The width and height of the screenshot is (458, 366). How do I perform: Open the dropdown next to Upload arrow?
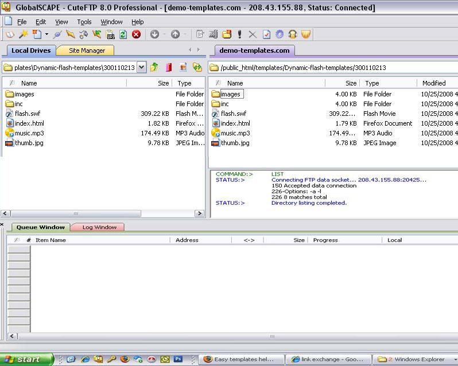185,34
